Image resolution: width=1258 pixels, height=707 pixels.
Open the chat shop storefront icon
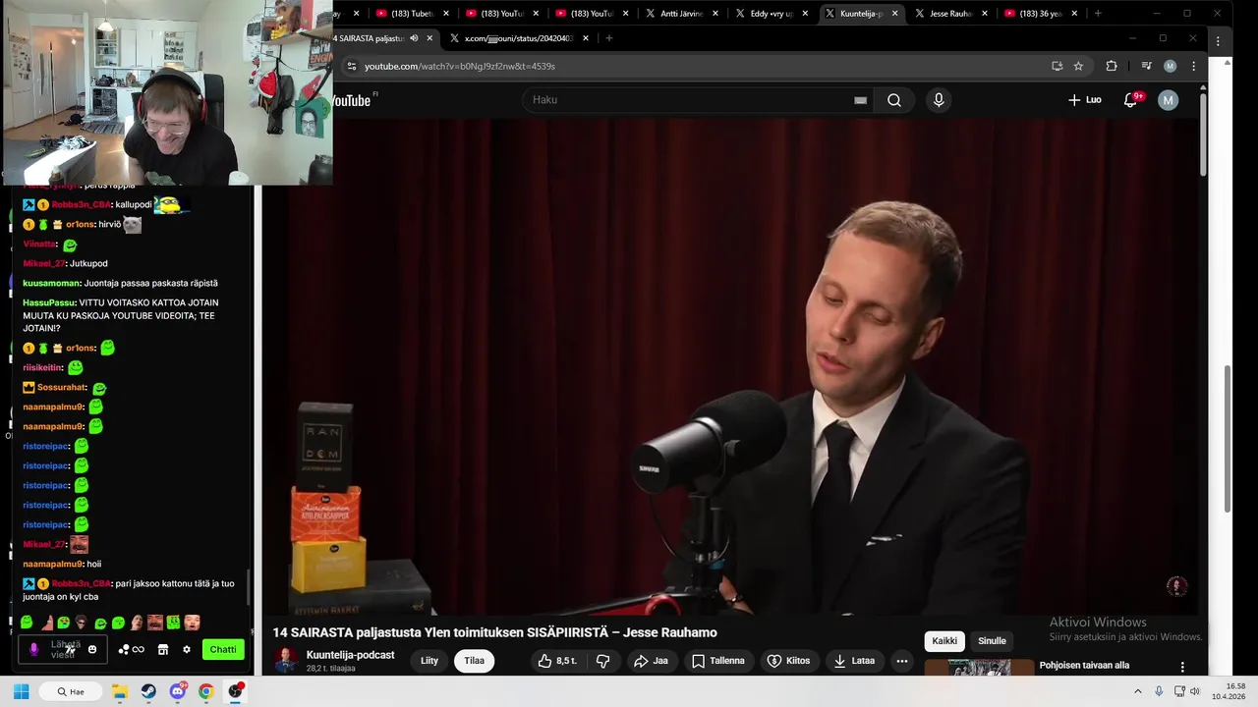163,649
